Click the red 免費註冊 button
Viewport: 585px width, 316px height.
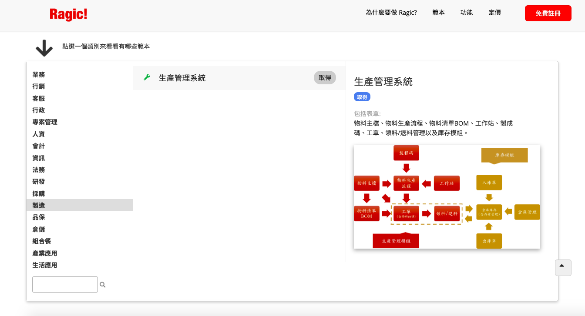point(548,13)
